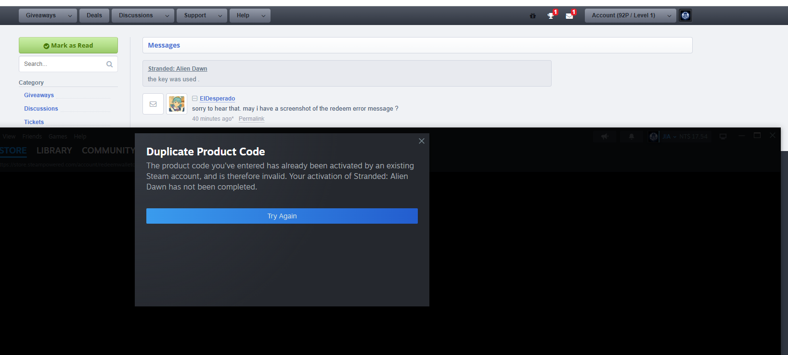788x355 pixels.
Task: Click the "sorry to hear that" reply text
Action: pos(295,109)
